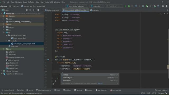
Task: Collapse the lib folder
Action: 4,32
